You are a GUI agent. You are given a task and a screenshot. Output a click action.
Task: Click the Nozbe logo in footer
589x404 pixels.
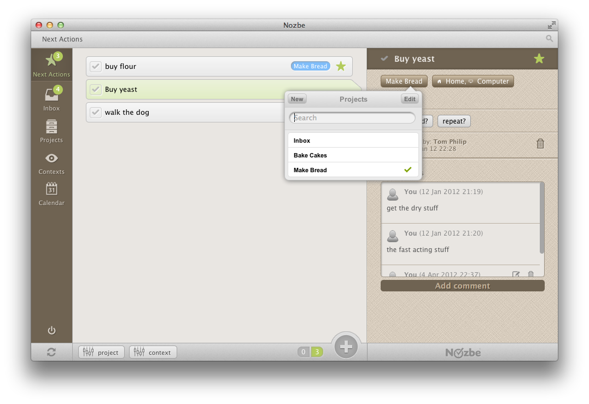click(x=463, y=353)
